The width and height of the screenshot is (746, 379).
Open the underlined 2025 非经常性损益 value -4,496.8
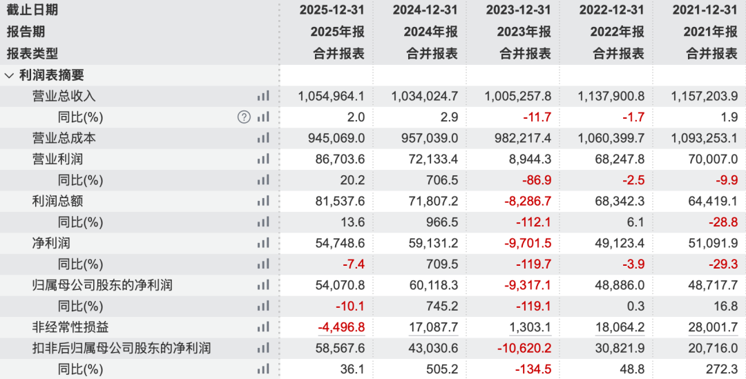point(341,327)
